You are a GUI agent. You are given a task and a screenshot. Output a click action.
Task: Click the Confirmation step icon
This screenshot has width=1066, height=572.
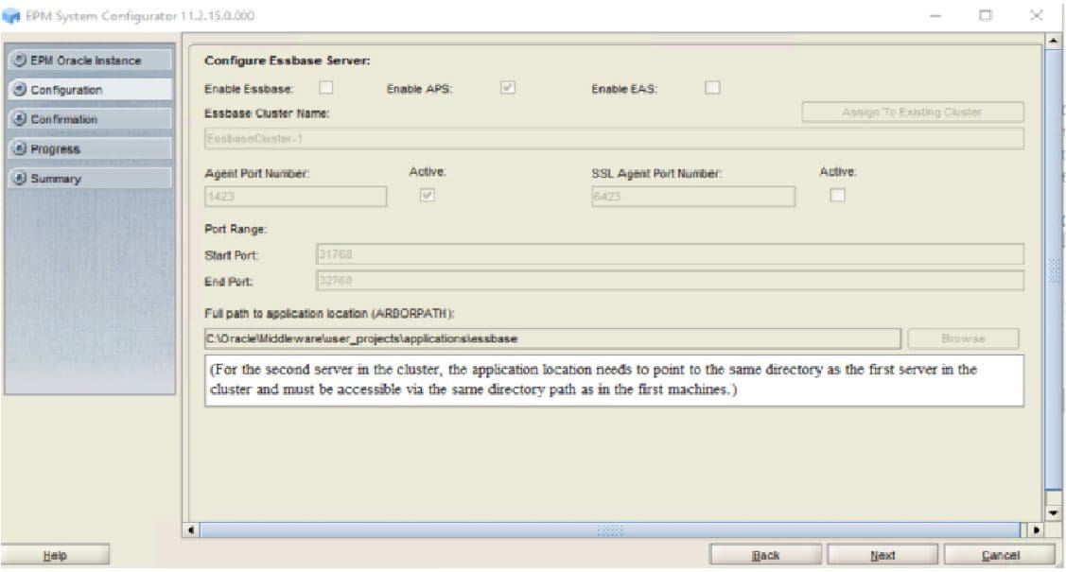coord(20,119)
